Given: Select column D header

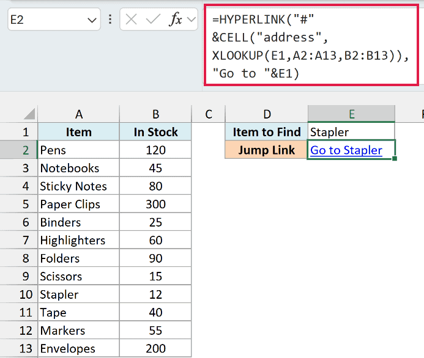Looking at the screenshot, I should point(267,114).
